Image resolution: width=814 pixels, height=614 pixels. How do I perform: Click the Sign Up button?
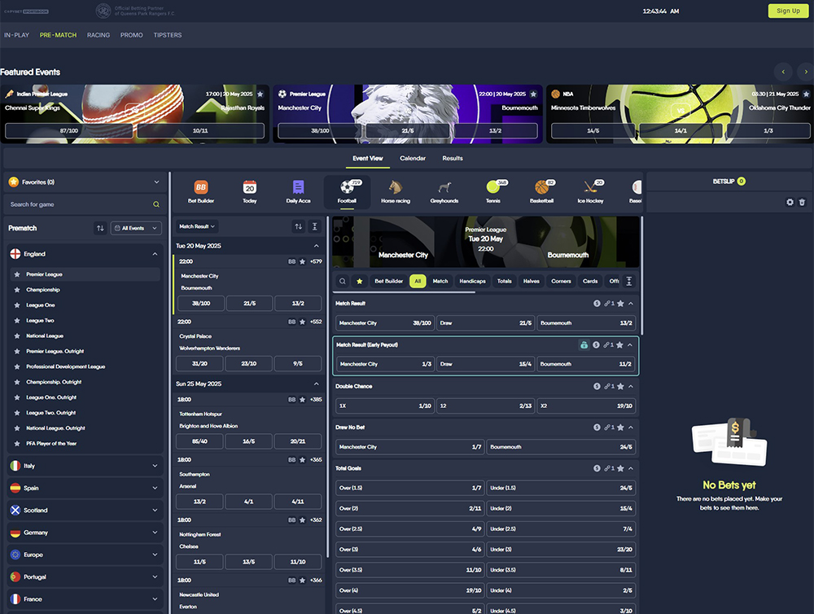(788, 11)
